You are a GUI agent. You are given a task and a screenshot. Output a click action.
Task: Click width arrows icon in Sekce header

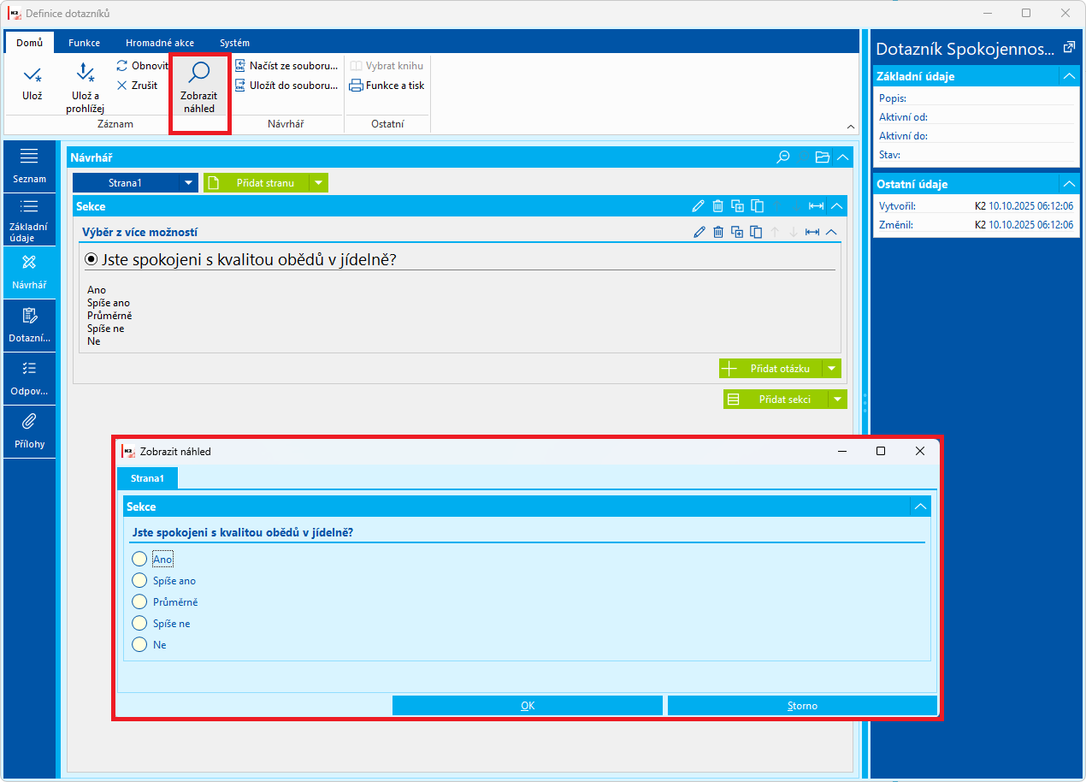[x=817, y=206]
